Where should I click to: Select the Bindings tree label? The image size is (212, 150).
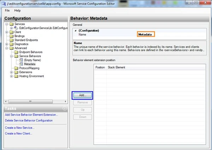[x=19, y=36]
